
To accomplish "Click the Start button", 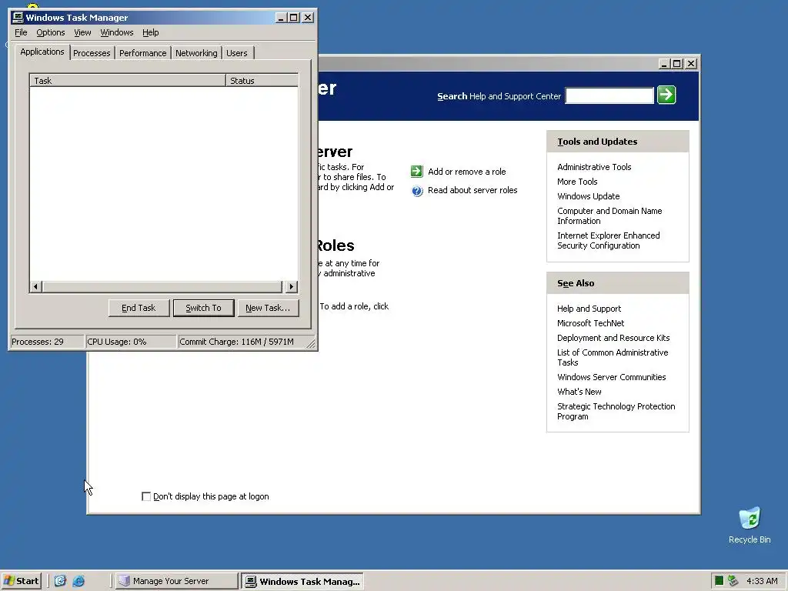I will 21,581.
